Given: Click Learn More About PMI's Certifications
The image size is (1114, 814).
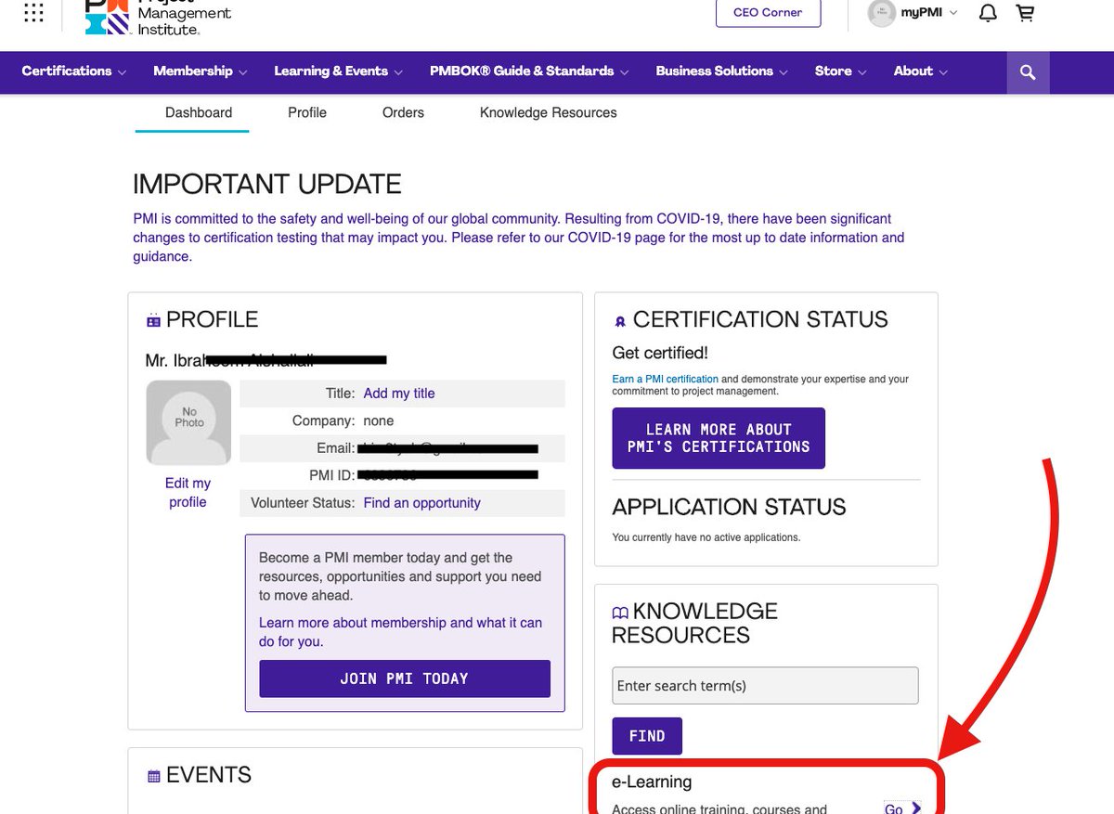Looking at the screenshot, I should (719, 438).
